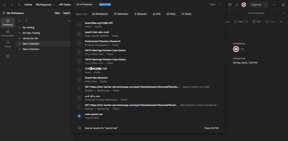This screenshot has height=141, width=288.
Task: Filter search by Requests
Action: point(141,14)
